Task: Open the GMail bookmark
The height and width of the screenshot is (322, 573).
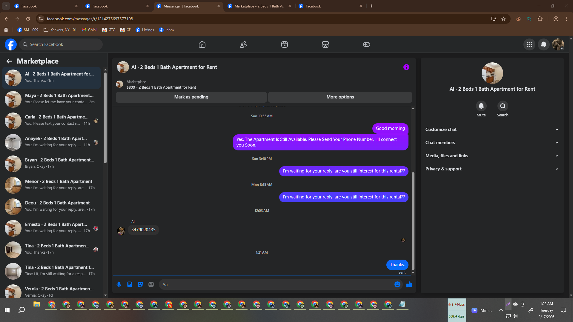Action: click(x=90, y=30)
